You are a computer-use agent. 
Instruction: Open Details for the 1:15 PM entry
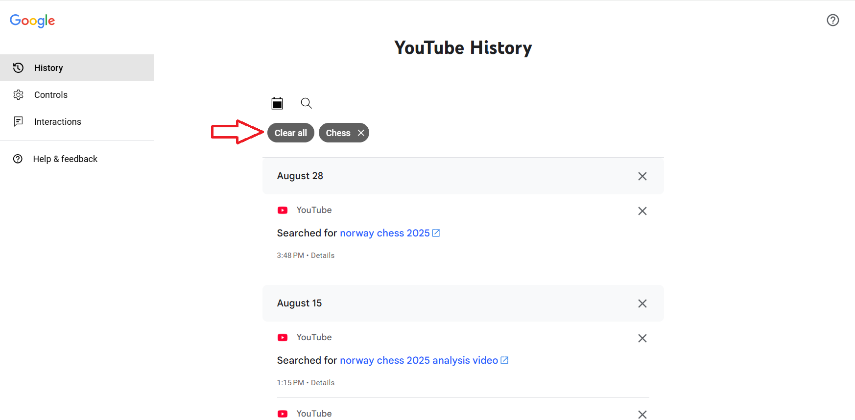[x=323, y=383]
